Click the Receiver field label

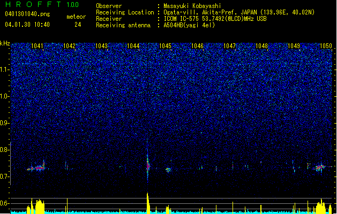tap(109, 19)
